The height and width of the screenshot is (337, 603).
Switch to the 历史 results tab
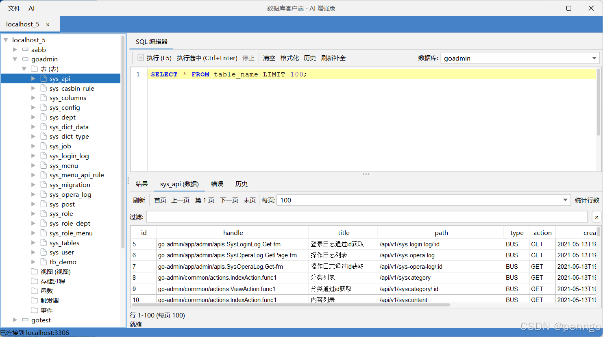[x=242, y=184]
